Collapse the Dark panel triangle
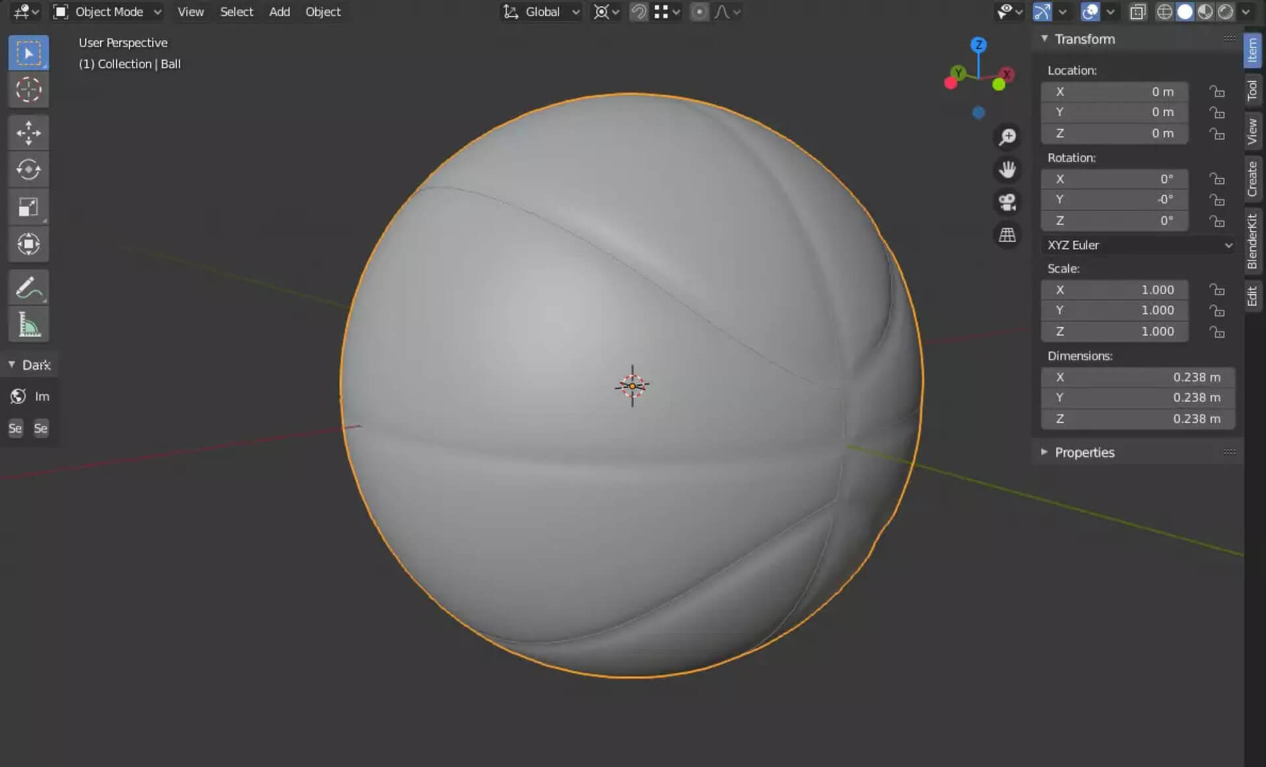1266x767 pixels. [x=12, y=365]
